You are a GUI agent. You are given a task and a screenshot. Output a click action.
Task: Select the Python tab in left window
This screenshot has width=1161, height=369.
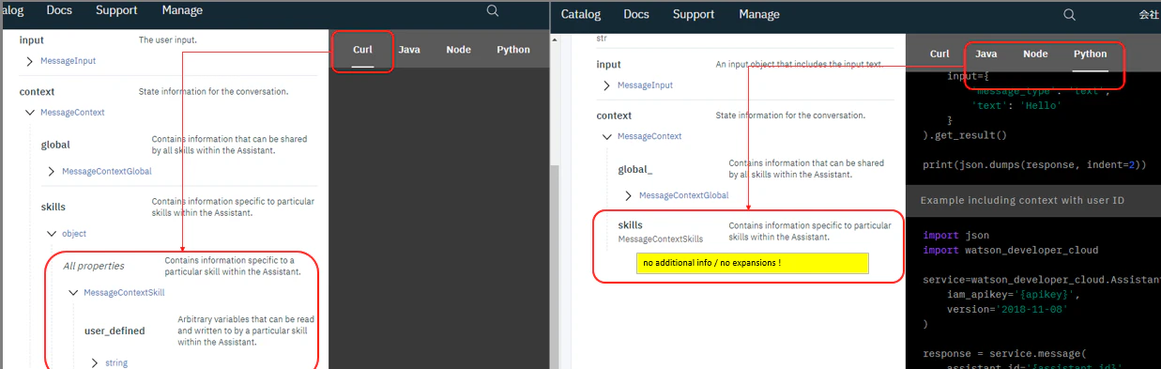[x=513, y=50]
